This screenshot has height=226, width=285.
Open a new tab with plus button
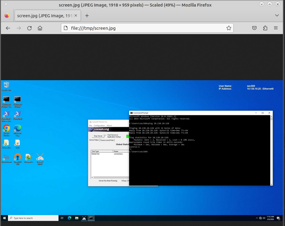87,16
